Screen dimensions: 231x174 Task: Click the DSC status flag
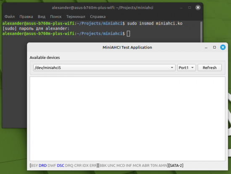tap(60, 166)
